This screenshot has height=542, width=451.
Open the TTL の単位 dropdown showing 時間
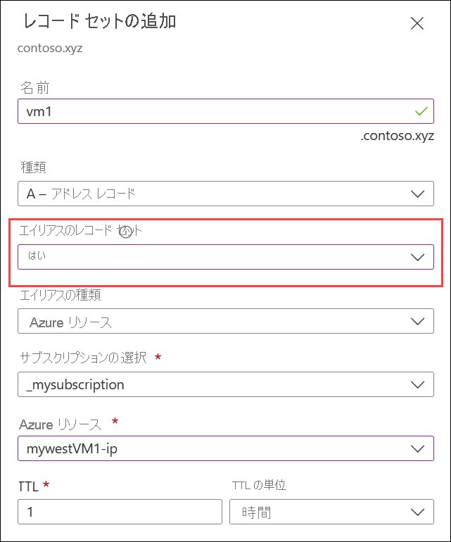pyautogui.click(x=331, y=512)
